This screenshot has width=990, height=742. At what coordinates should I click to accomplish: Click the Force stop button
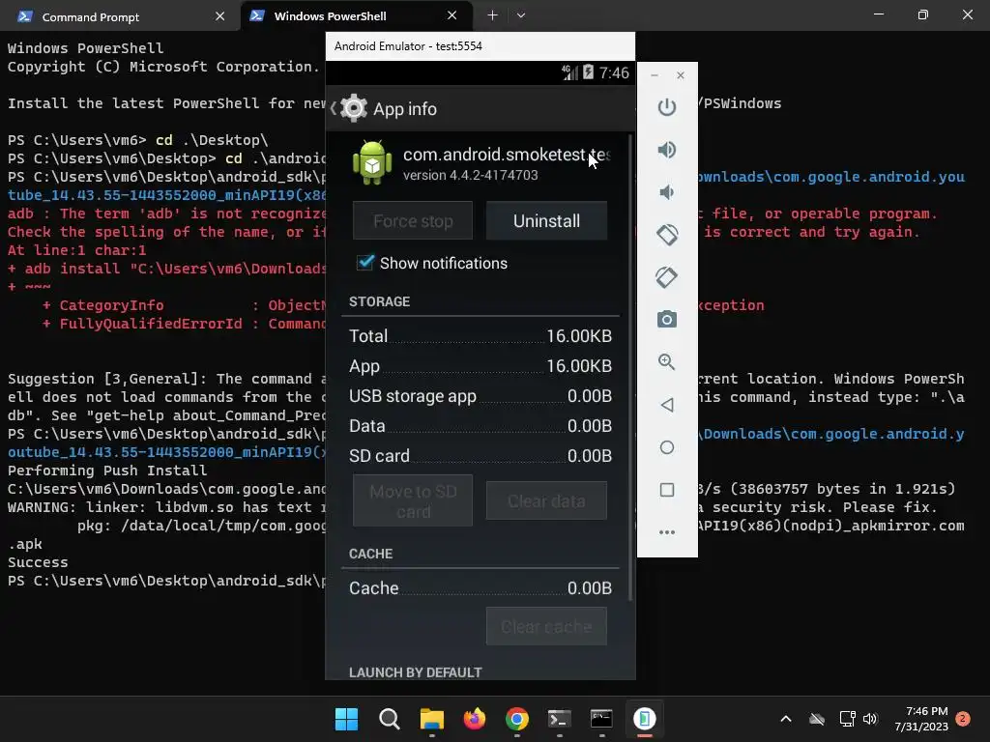click(x=413, y=221)
